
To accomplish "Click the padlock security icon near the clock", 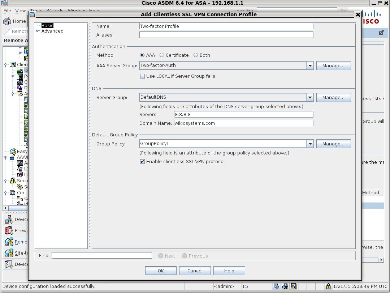I will click(328, 286).
